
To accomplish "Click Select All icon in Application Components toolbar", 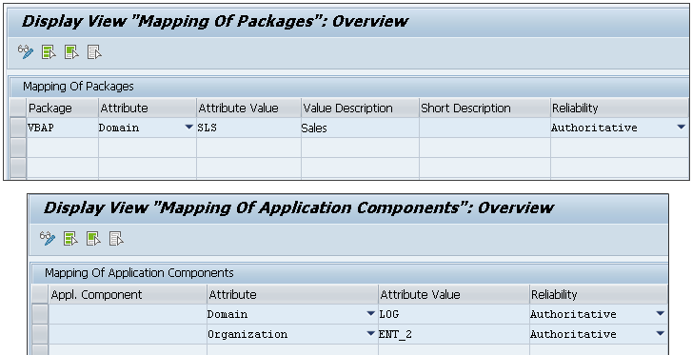I will coord(70,239).
